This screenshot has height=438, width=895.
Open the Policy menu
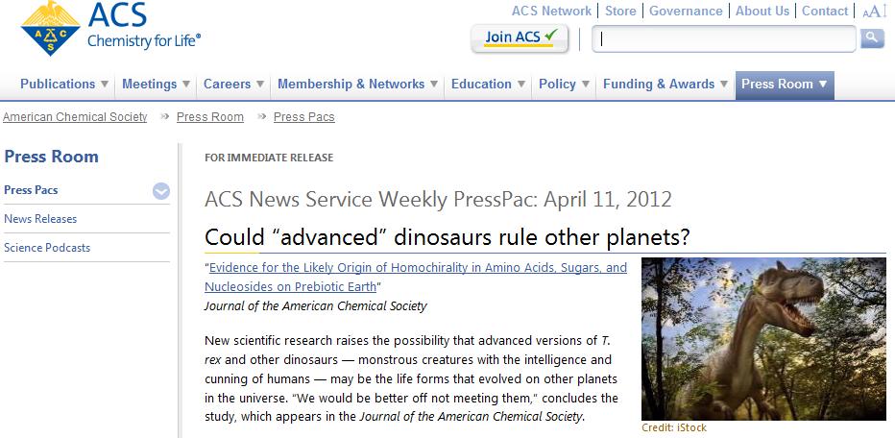(565, 85)
